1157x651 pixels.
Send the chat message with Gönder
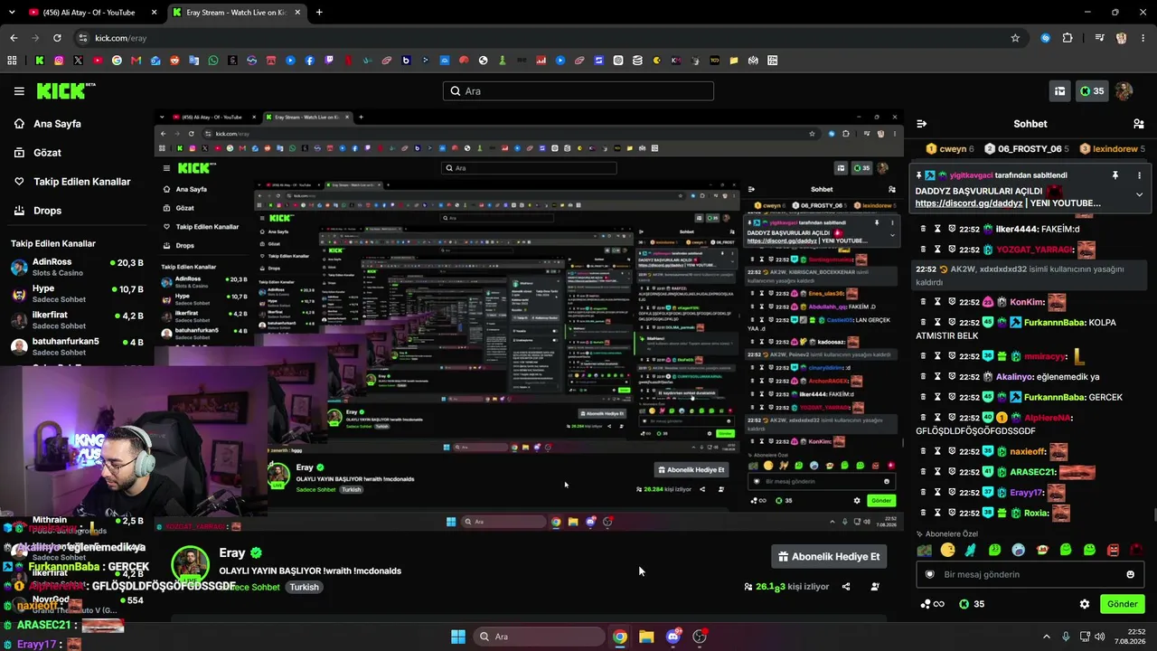click(x=1122, y=604)
